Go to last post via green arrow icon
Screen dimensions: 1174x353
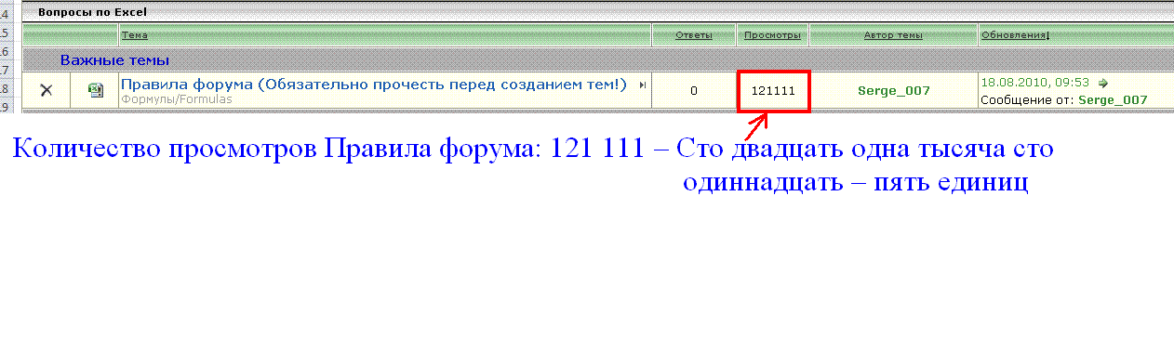[x=1103, y=83]
